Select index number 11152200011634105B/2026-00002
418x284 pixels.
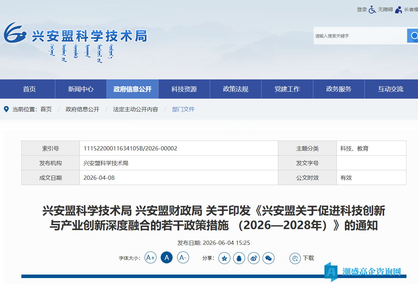[x=130, y=148]
